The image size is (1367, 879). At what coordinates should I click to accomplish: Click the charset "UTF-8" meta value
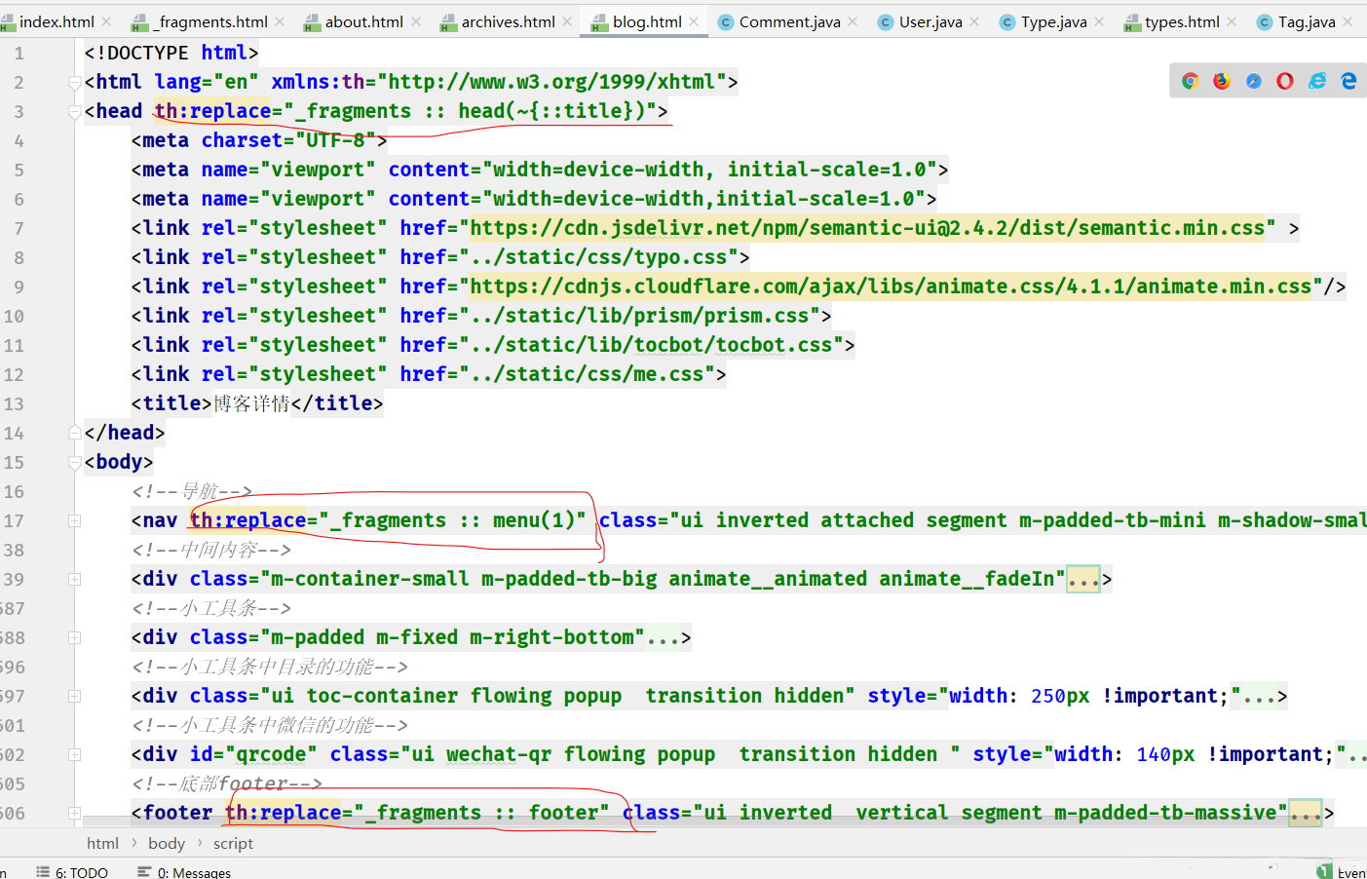click(336, 140)
